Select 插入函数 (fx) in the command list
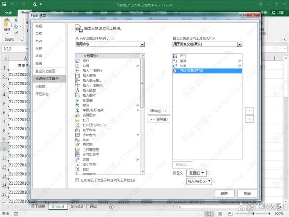This screenshot has height=217, width=289. click(90, 90)
